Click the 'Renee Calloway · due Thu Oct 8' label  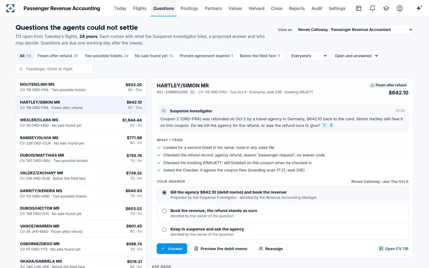click(x=380, y=182)
